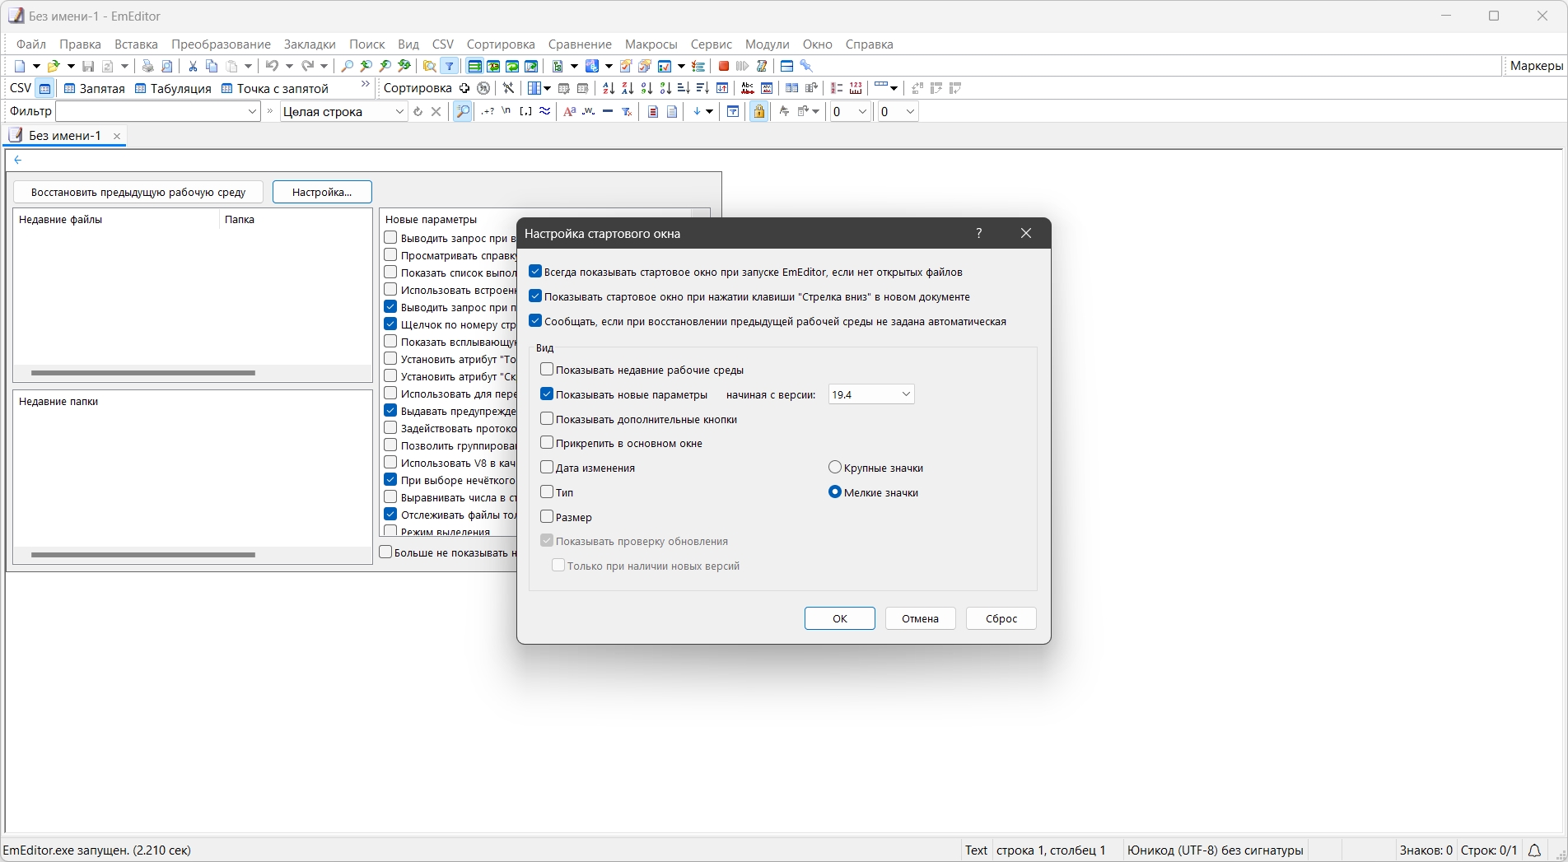Open the Файл menu
1568x862 pixels.
click(31, 44)
